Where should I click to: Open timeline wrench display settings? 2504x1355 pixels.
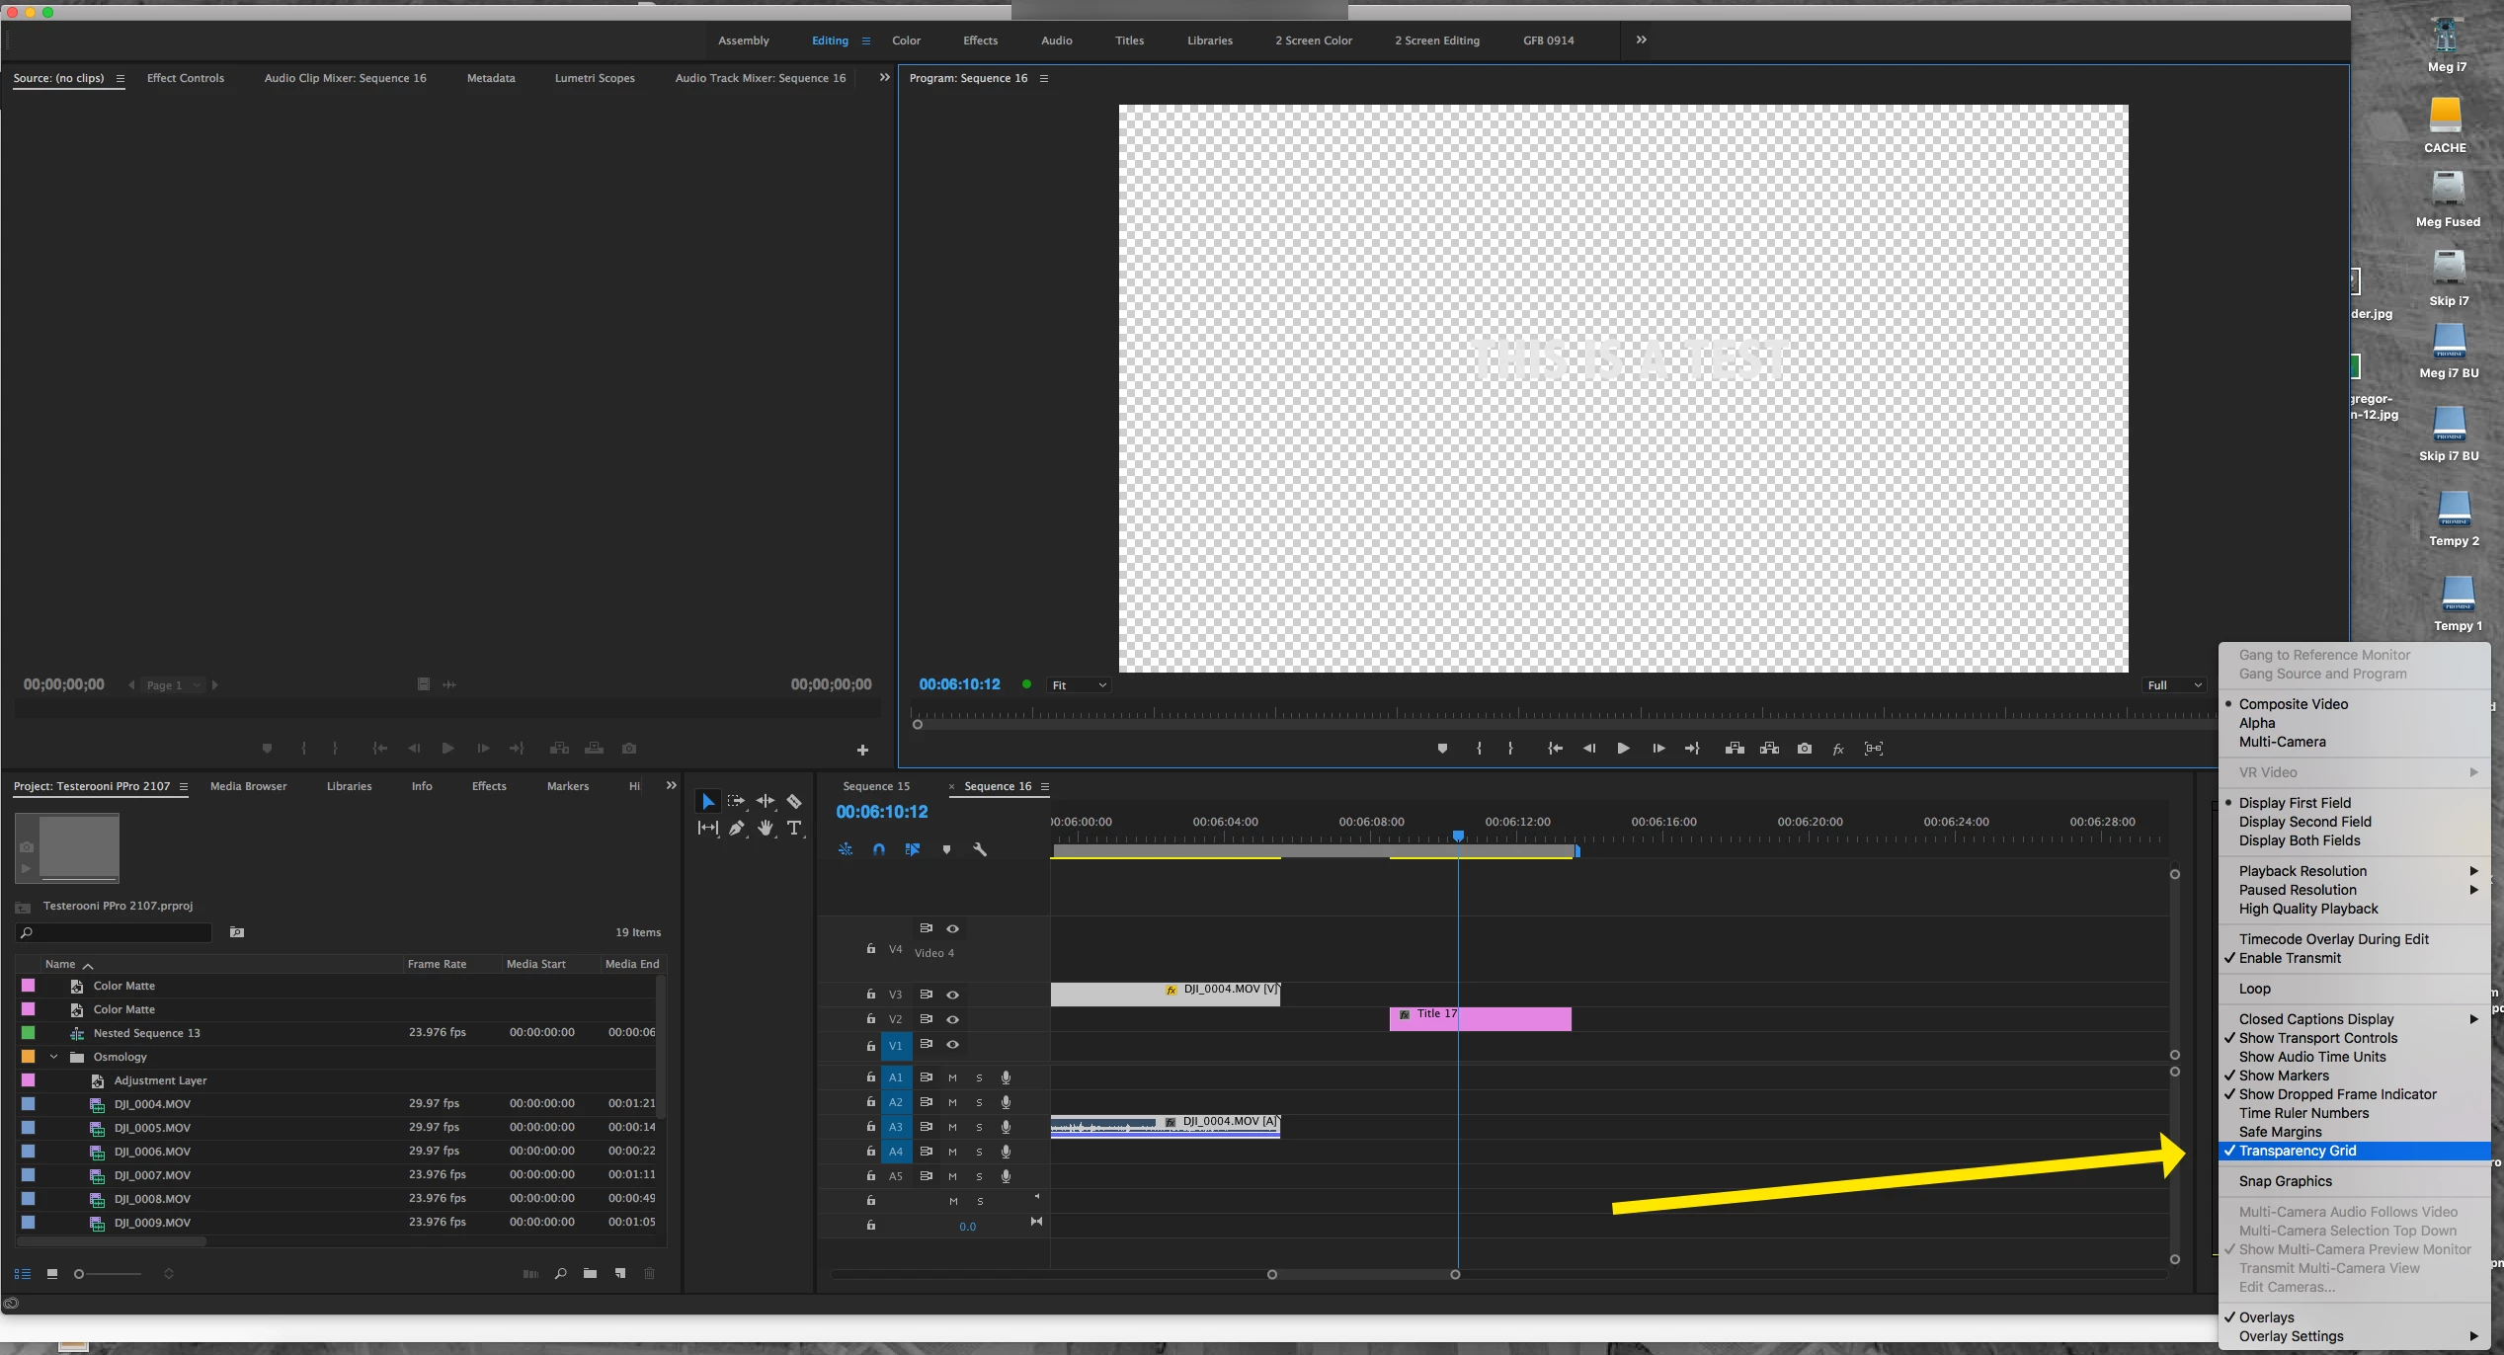980,849
